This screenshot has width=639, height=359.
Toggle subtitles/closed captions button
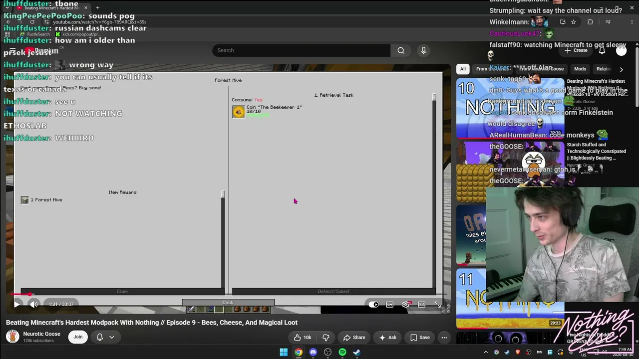point(390,305)
